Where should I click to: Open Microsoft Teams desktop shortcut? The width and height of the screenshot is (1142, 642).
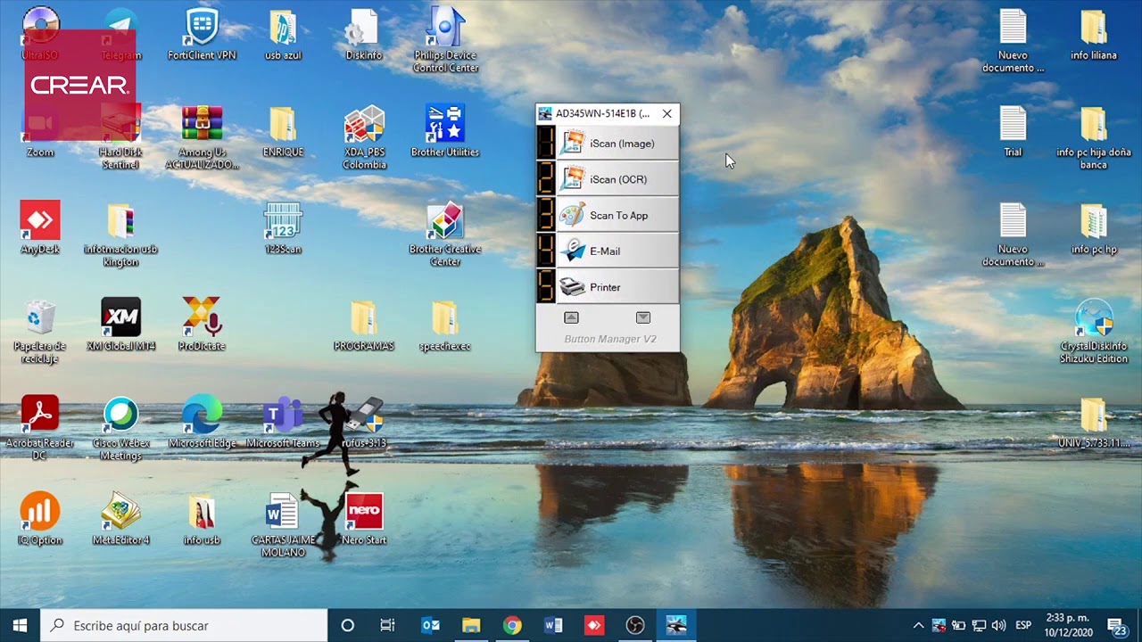pos(283,422)
